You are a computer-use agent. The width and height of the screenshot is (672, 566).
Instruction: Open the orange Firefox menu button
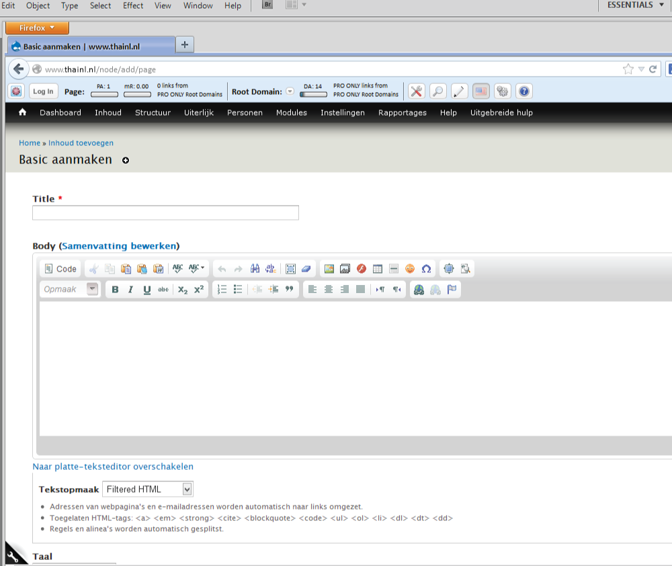coord(37,28)
